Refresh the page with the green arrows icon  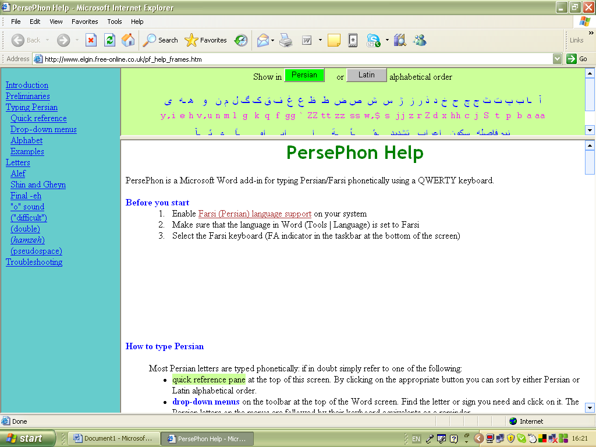tap(109, 40)
